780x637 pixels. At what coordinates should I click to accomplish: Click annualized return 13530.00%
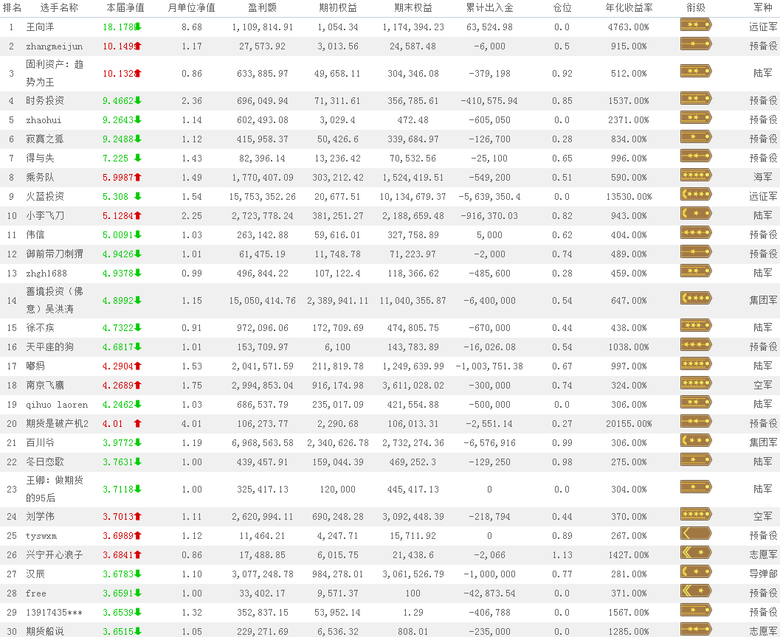(629, 197)
